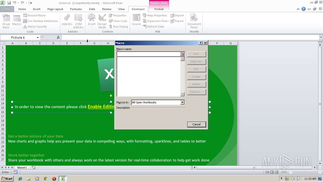
Task: Click Record Macro in Code group
Action: point(34,15)
